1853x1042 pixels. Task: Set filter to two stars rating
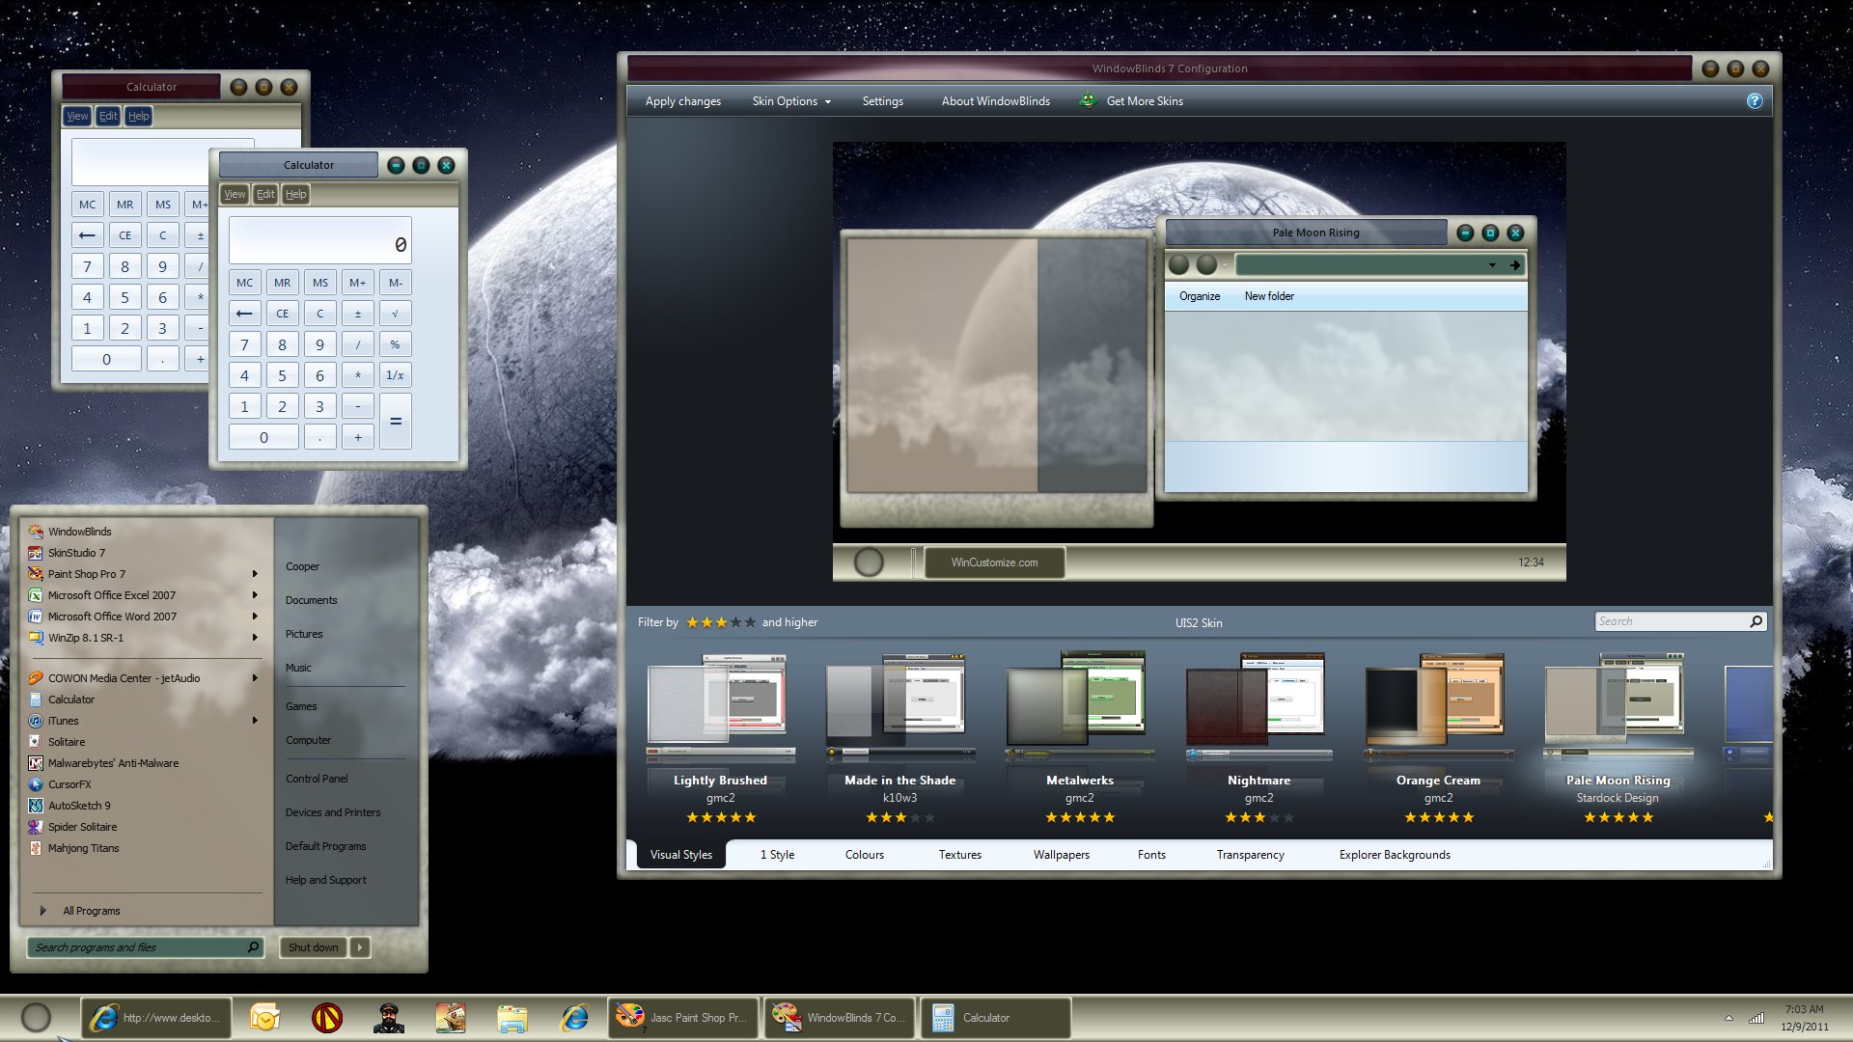coord(706,622)
